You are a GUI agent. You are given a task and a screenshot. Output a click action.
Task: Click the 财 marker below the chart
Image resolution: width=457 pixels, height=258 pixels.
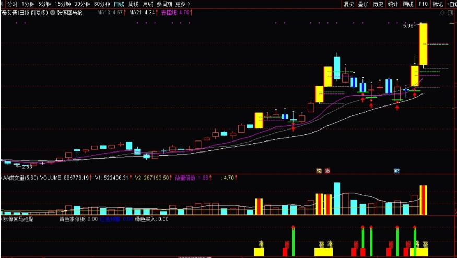pos(396,171)
